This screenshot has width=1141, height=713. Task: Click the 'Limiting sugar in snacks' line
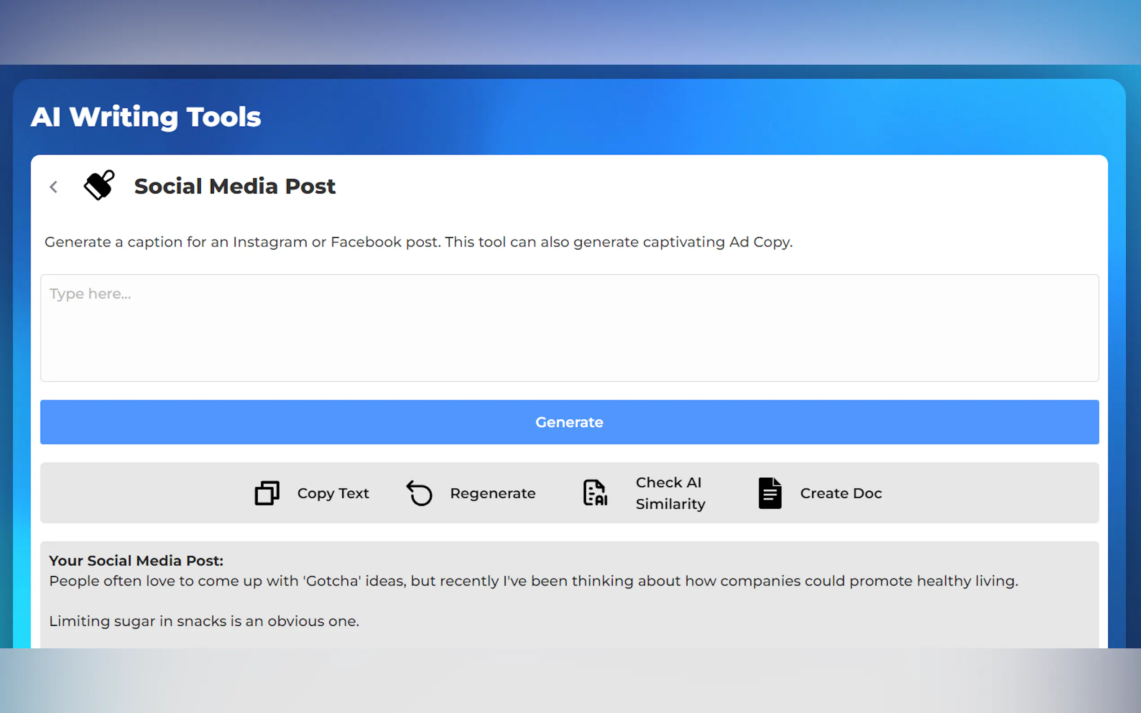[204, 621]
